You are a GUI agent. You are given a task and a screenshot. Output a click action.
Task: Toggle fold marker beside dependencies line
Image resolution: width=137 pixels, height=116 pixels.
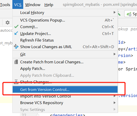38,115
